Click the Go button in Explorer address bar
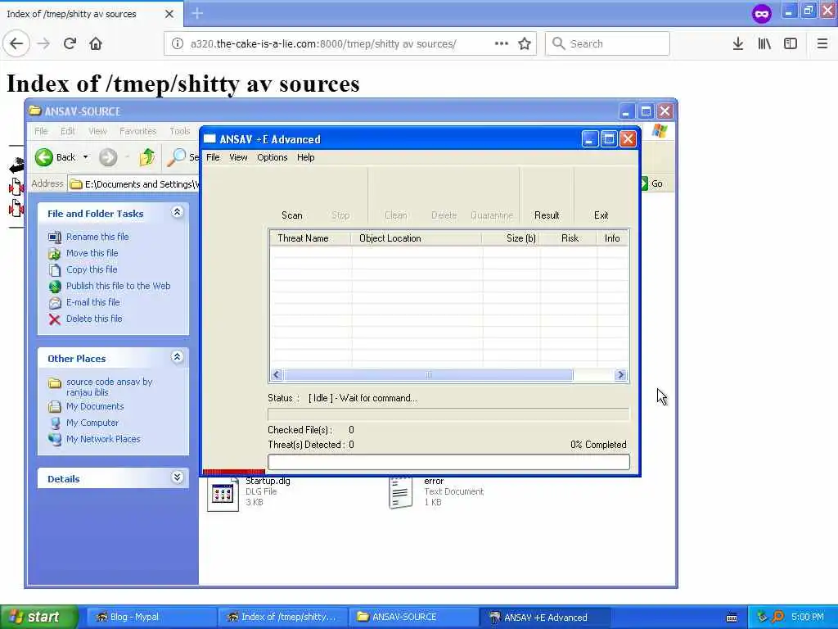The width and height of the screenshot is (838, 629). [x=652, y=183]
